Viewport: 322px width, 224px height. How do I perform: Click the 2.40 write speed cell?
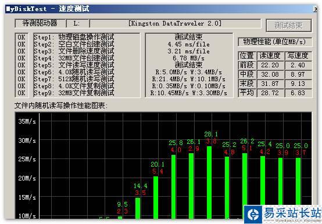pyautogui.click(x=298, y=65)
